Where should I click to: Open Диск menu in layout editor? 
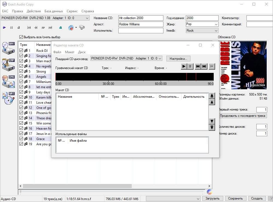point(82,52)
